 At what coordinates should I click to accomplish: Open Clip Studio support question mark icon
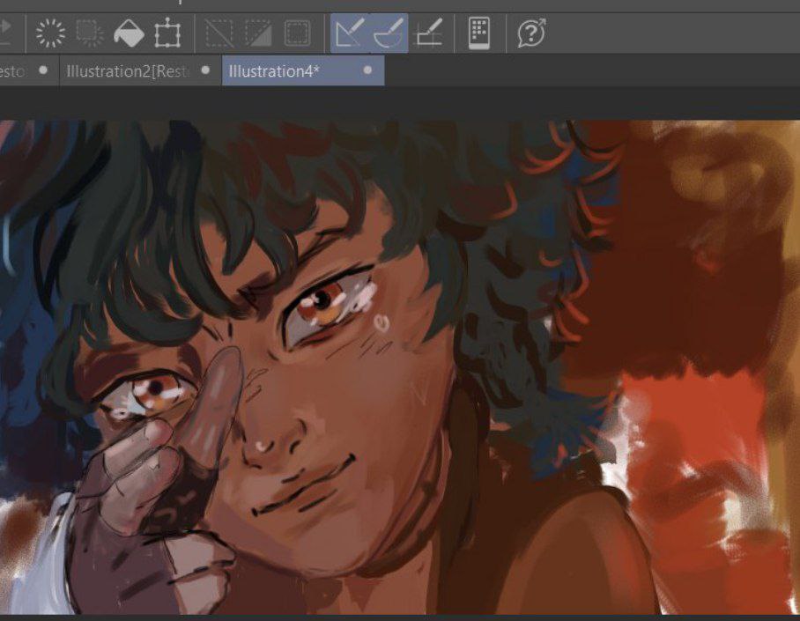tap(531, 34)
